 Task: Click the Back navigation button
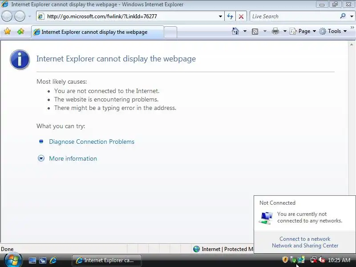[x=7, y=16]
